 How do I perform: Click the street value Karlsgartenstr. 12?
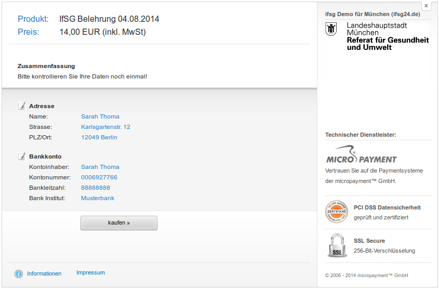coord(105,127)
